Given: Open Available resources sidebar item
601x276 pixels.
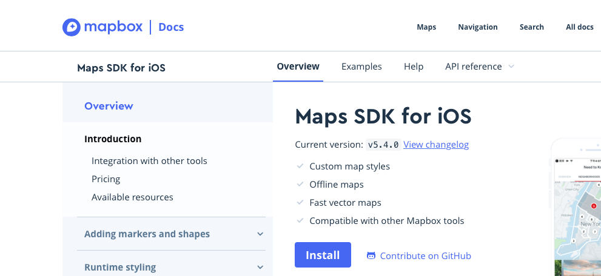Looking at the screenshot, I should tap(132, 197).
